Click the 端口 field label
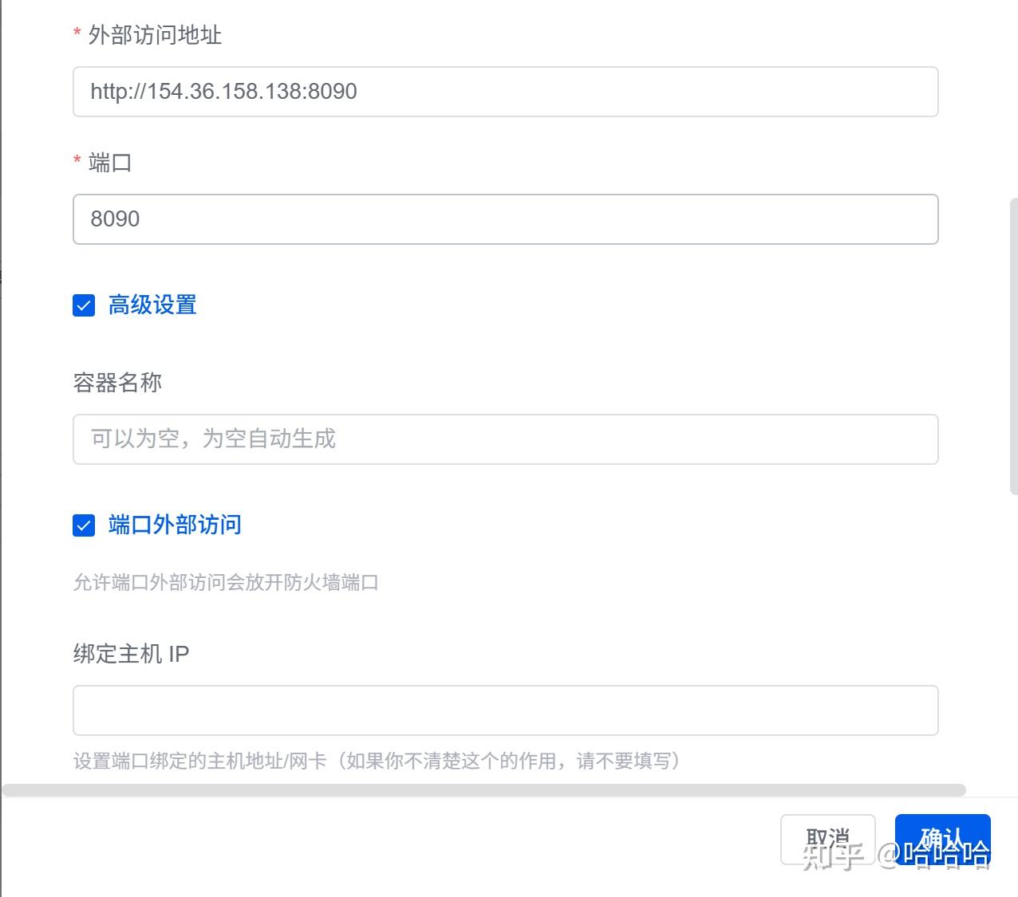 (110, 163)
